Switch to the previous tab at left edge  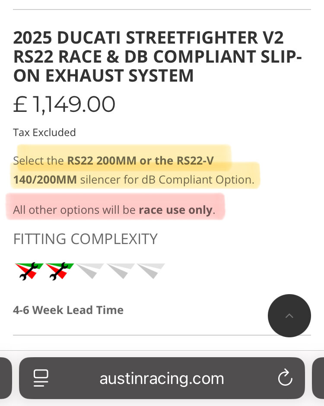click(4, 379)
